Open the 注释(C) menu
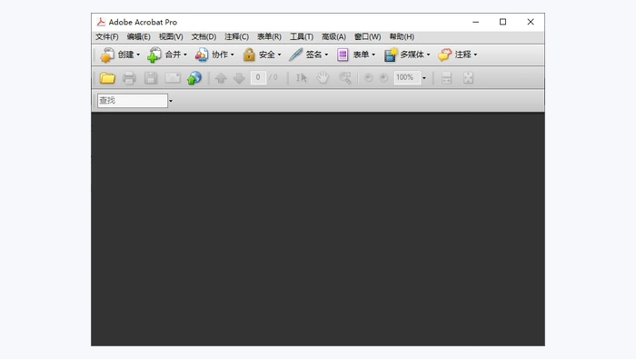Image resolution: width=636 pixels, height=359 pixels. pos(236,37)
